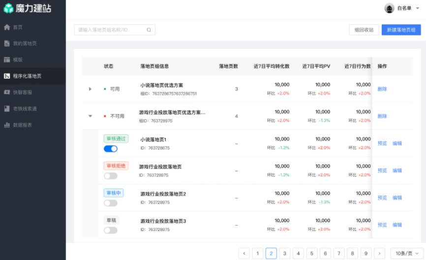426x260 pixels.
Task: Preview 小说落地页1
Action: coord(382,143)
